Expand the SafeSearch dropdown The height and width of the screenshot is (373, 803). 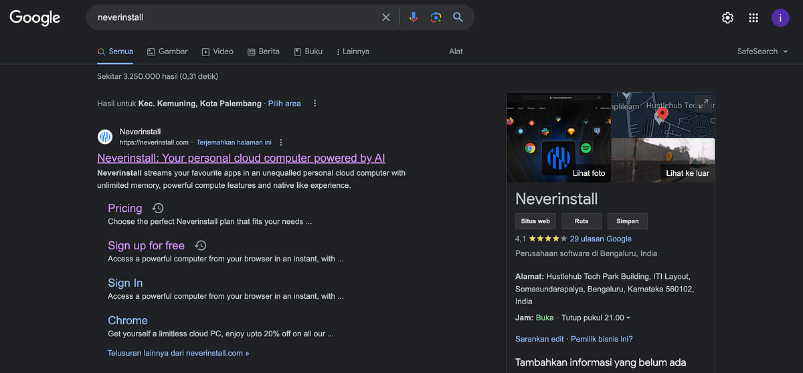tap(763, 51)
